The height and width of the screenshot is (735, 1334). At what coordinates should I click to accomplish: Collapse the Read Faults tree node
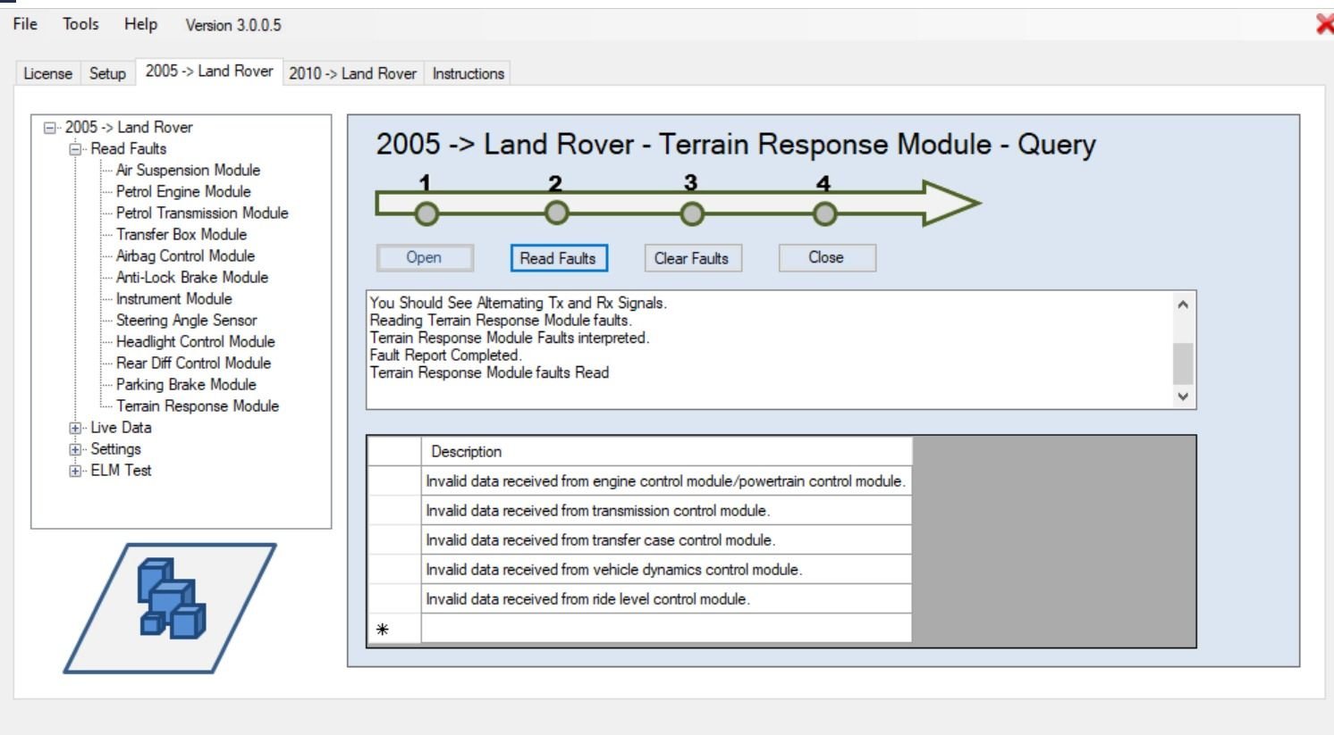pyautogui.click(x=76, y=149)
